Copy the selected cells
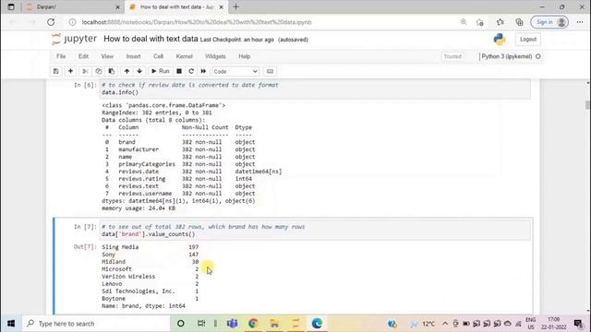This screenshot has height=332, width=591. click(x=99, y=71)
